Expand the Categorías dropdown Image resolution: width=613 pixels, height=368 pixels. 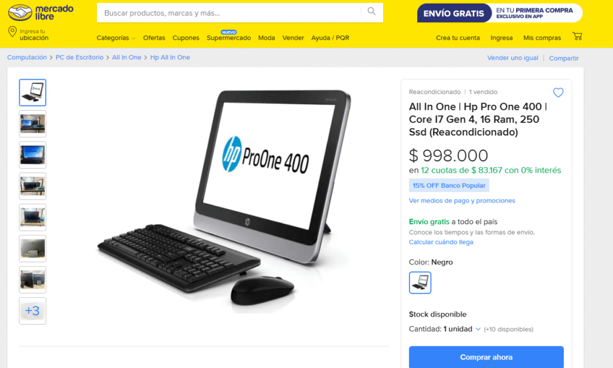[116, 38]
